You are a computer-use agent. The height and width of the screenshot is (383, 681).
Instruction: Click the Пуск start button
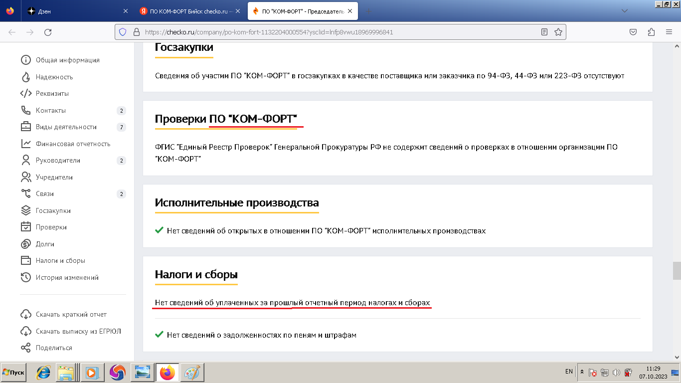pos(13,373)
